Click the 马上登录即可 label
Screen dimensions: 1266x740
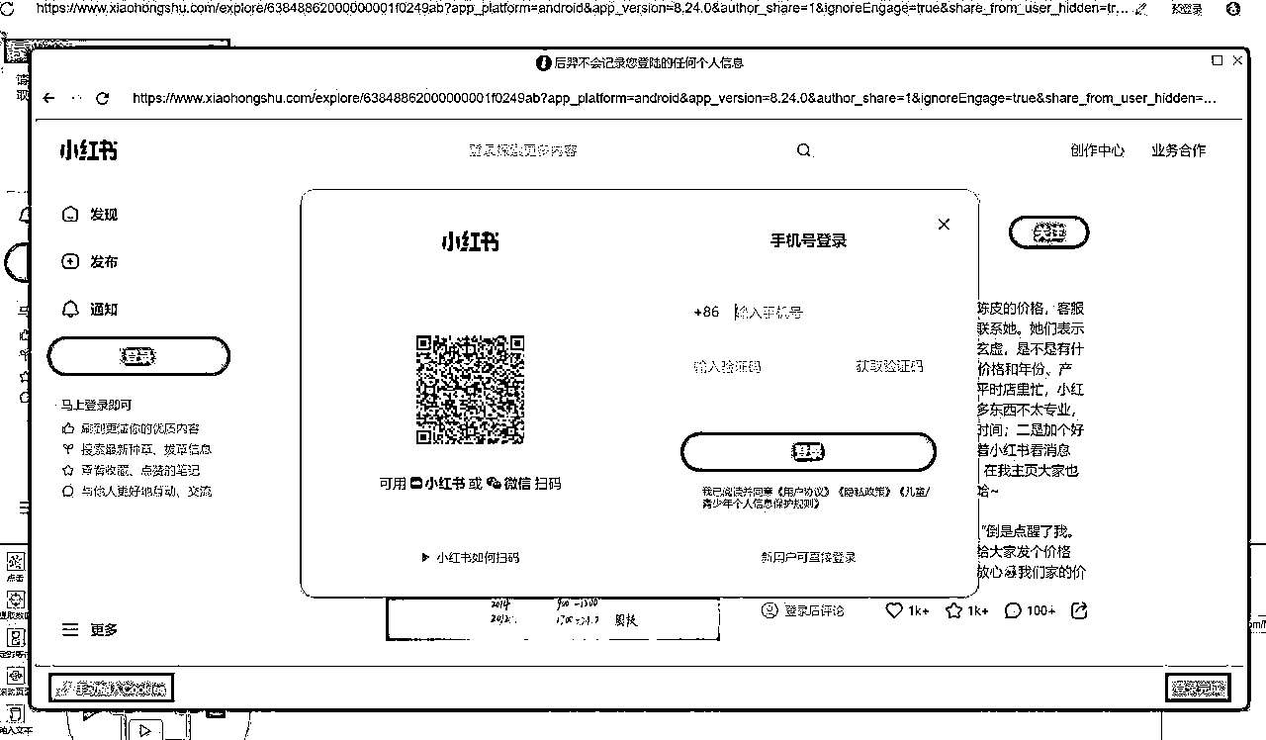pyautogui.click(x=95, y=405)
